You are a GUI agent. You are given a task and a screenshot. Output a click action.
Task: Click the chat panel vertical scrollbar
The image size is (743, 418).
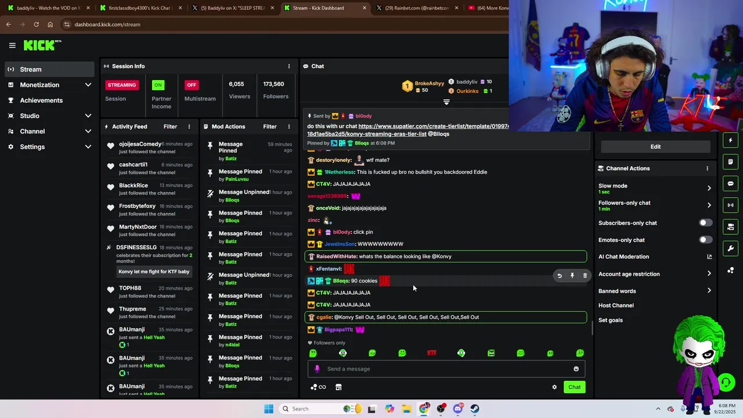click(591, 329)
